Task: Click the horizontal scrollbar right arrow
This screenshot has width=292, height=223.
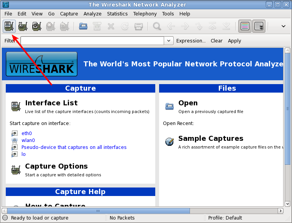Action: (x=280, y=211)
